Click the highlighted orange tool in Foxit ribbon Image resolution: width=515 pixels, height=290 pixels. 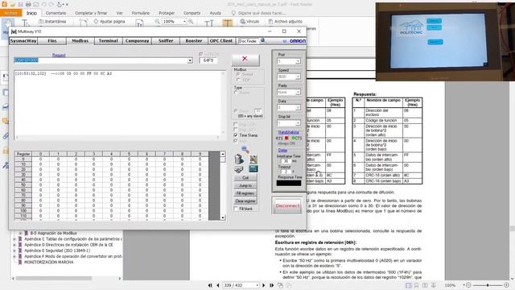point(227,23)
